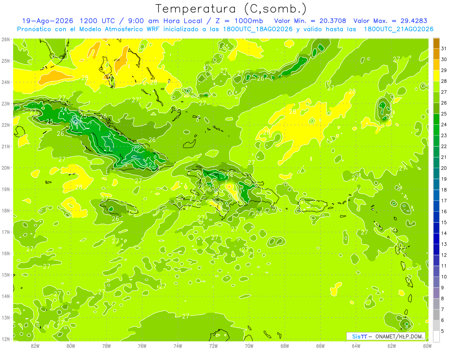The image size is (454, 351).
Task: Click contour label '24' over western Cuba
Action: [x=64, y=110]
